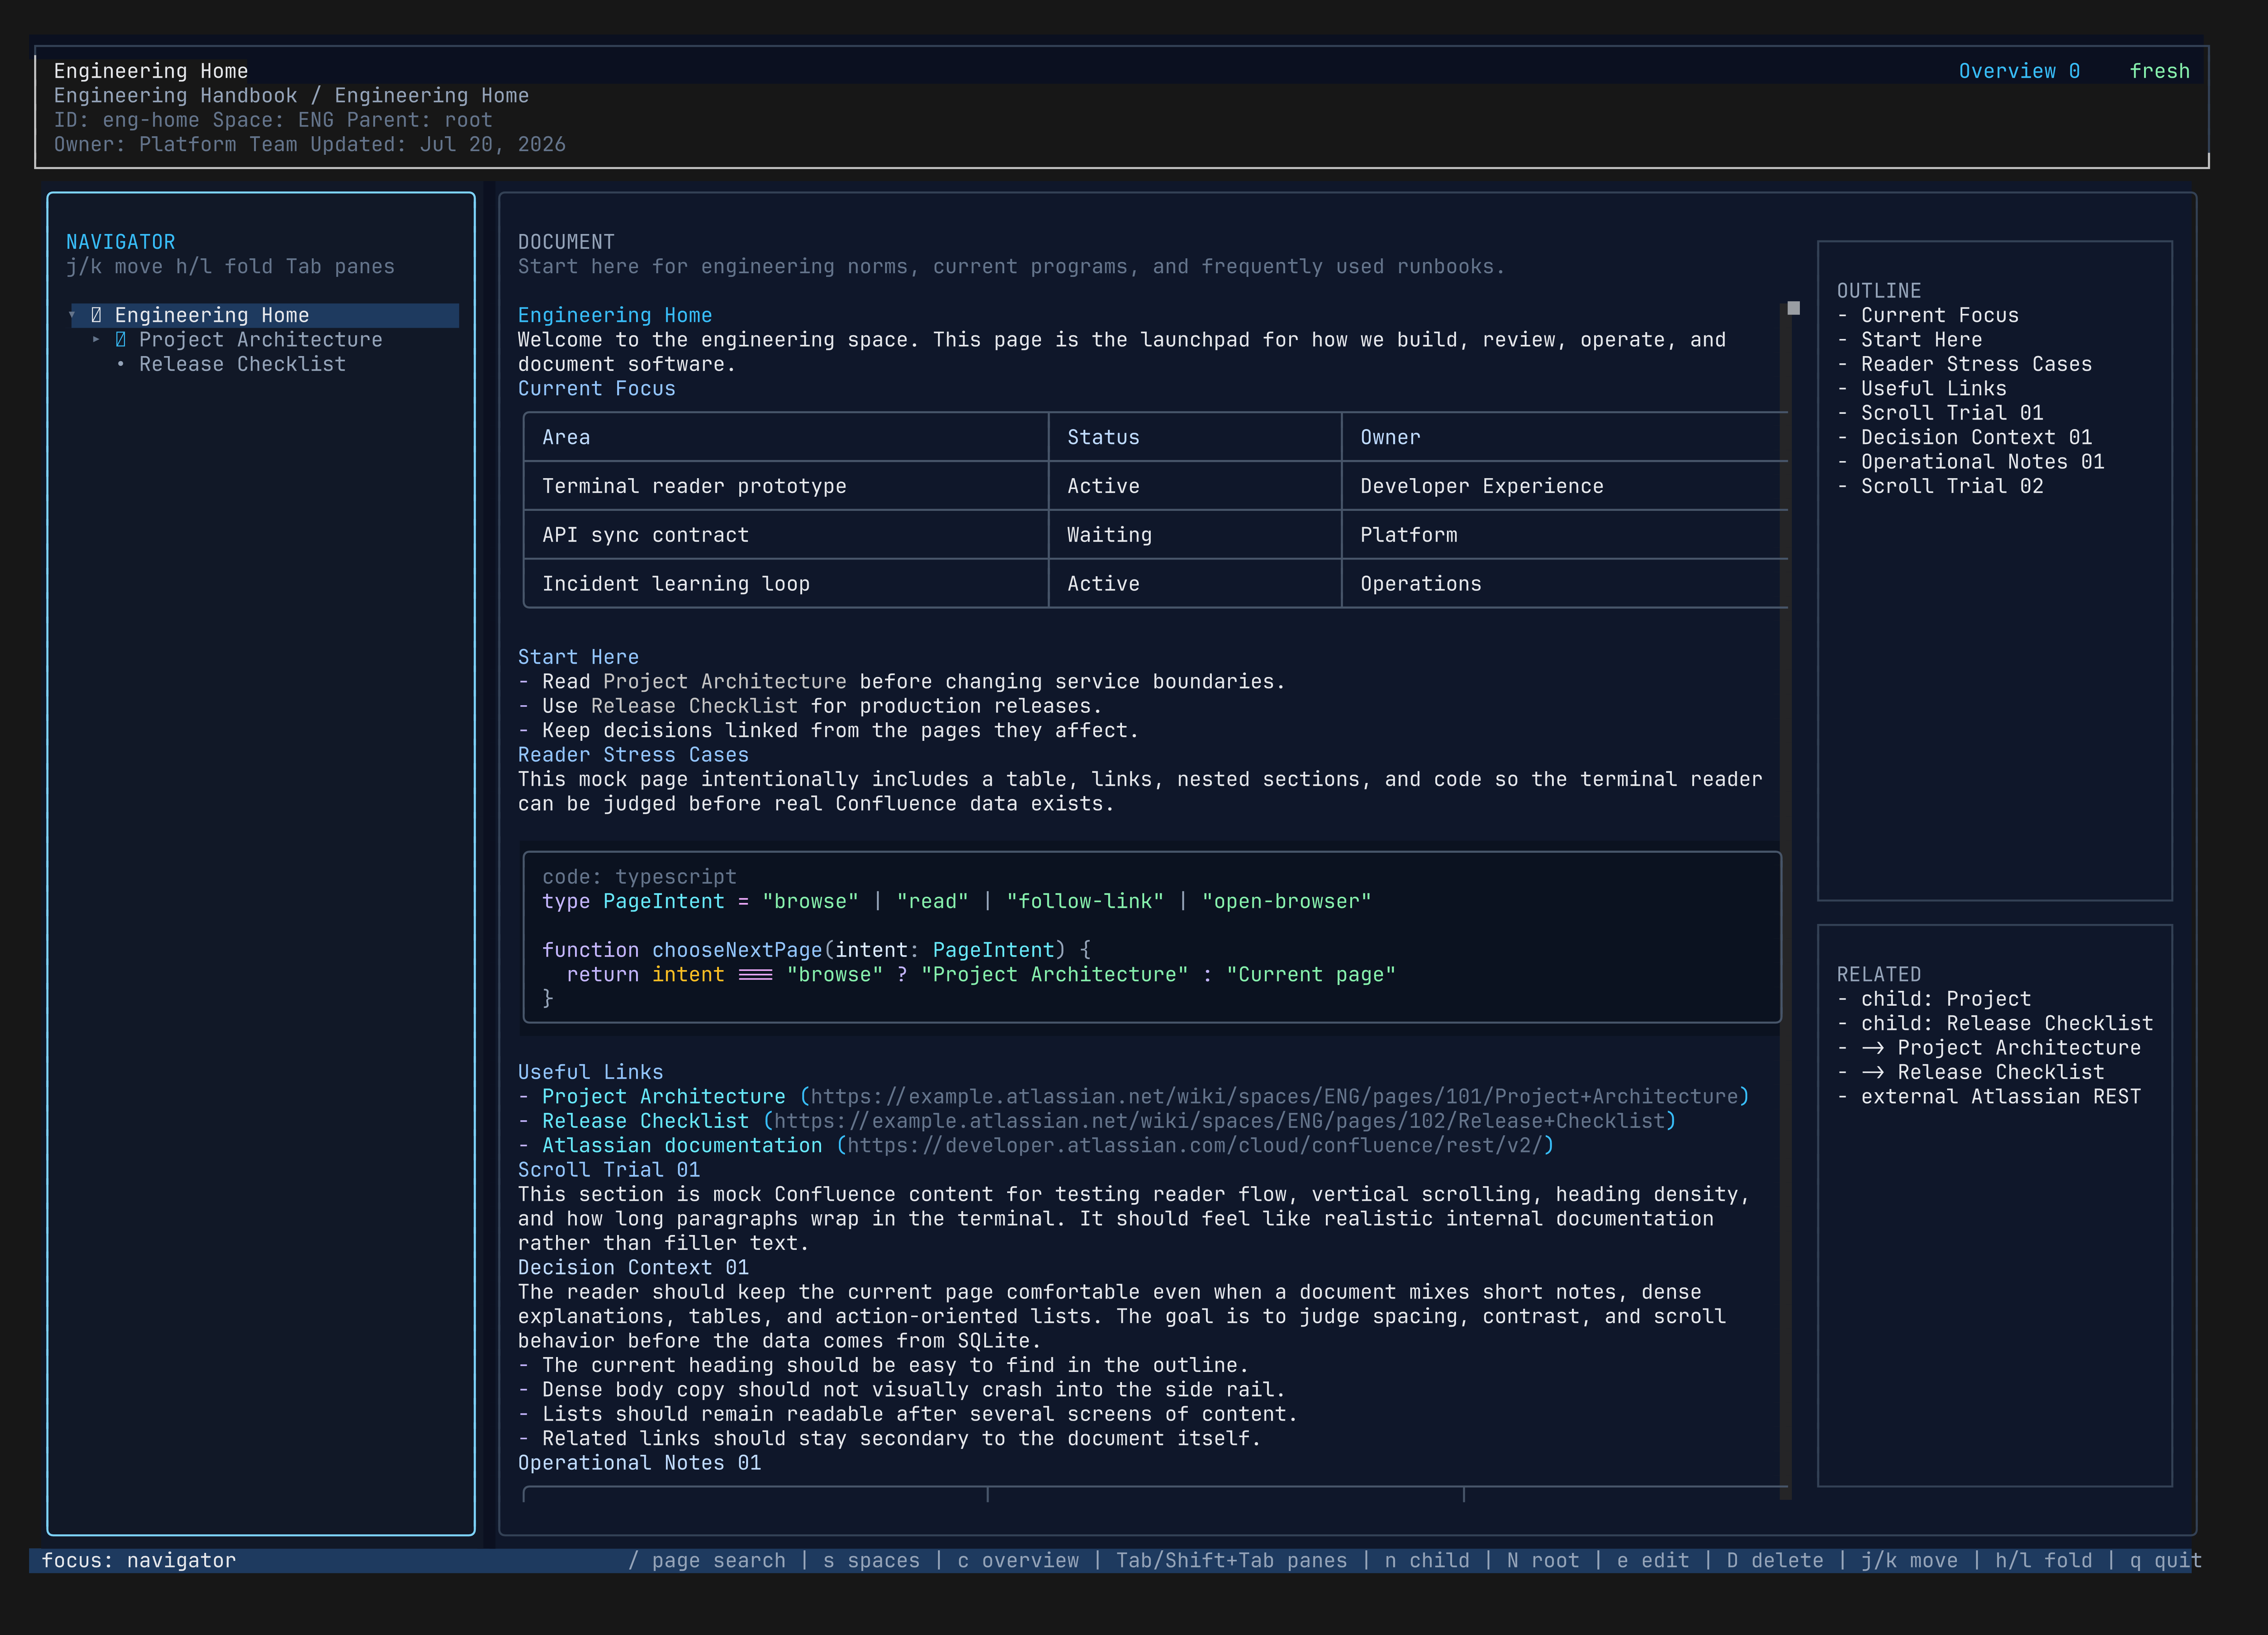Open 'child: Release Checklist' related entry
This screenshot has height=1635, width=2268.
tap(2007, 1024)
